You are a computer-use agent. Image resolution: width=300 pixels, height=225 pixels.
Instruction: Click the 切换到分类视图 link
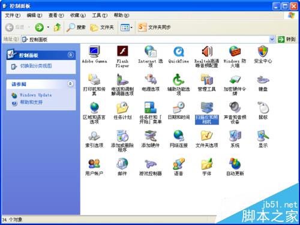(36, 66)
